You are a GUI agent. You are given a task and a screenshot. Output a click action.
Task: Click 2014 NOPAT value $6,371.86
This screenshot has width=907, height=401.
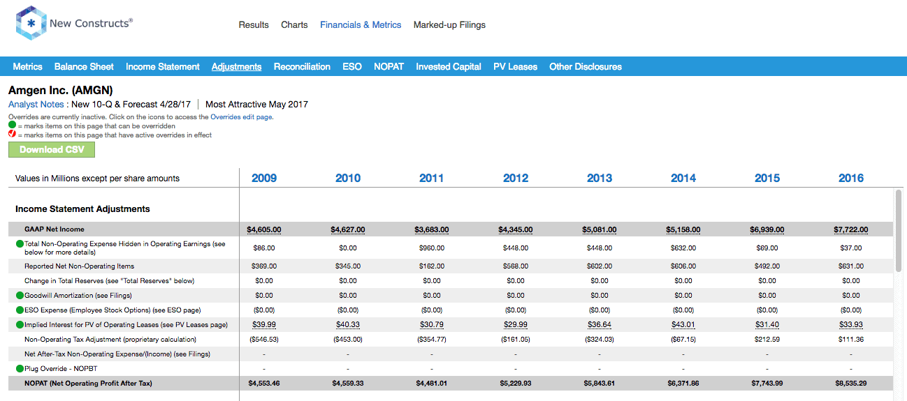click(683, 383)
